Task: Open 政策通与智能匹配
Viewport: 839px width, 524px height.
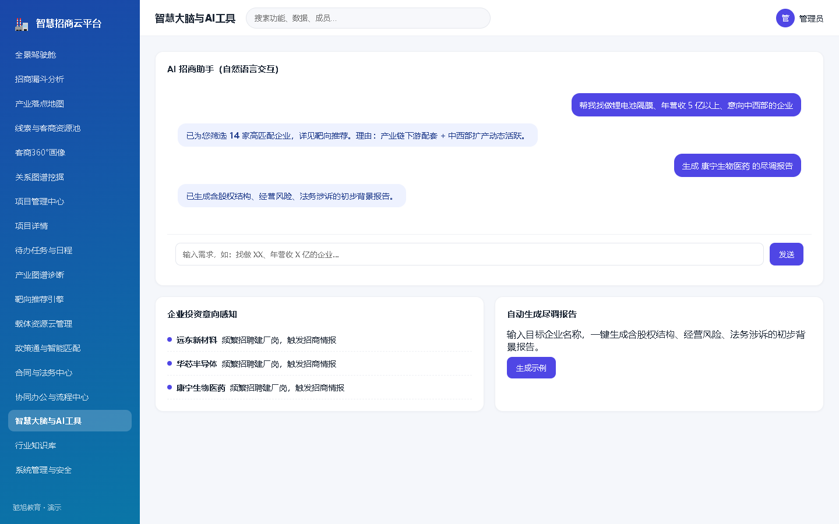Action: (x=70, y=348)
